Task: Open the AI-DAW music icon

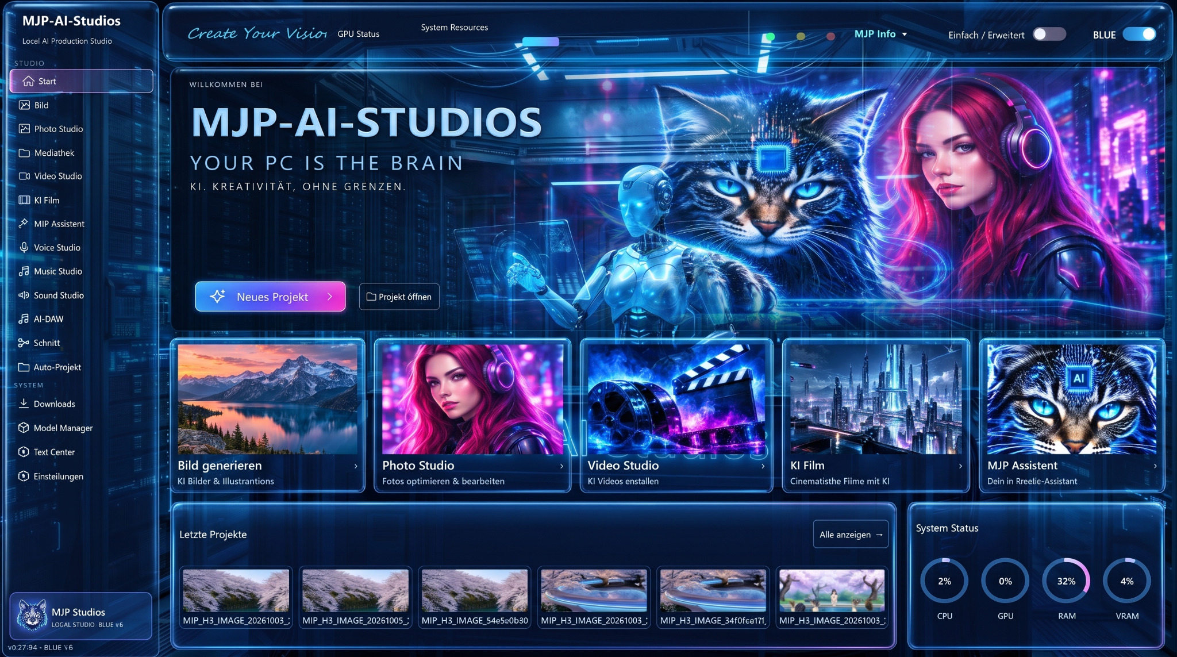Action: pos(24,318)
